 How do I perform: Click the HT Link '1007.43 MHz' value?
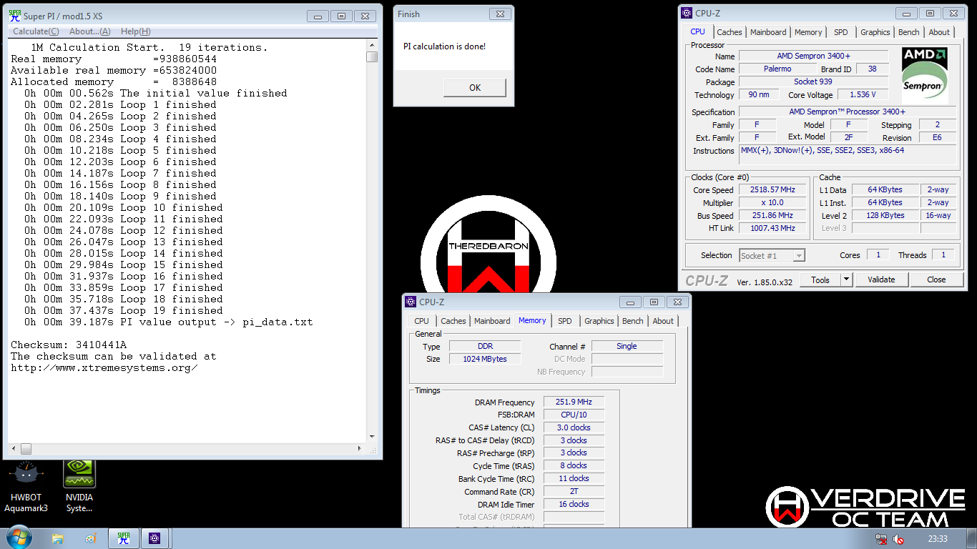coord(772,228)
